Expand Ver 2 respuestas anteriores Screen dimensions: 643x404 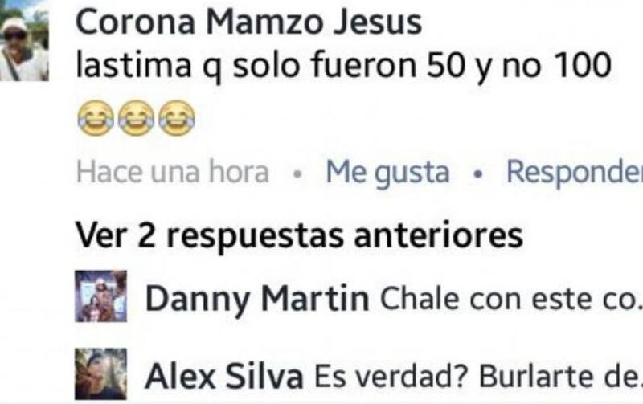pyautogui.click(x=299, y=235)
